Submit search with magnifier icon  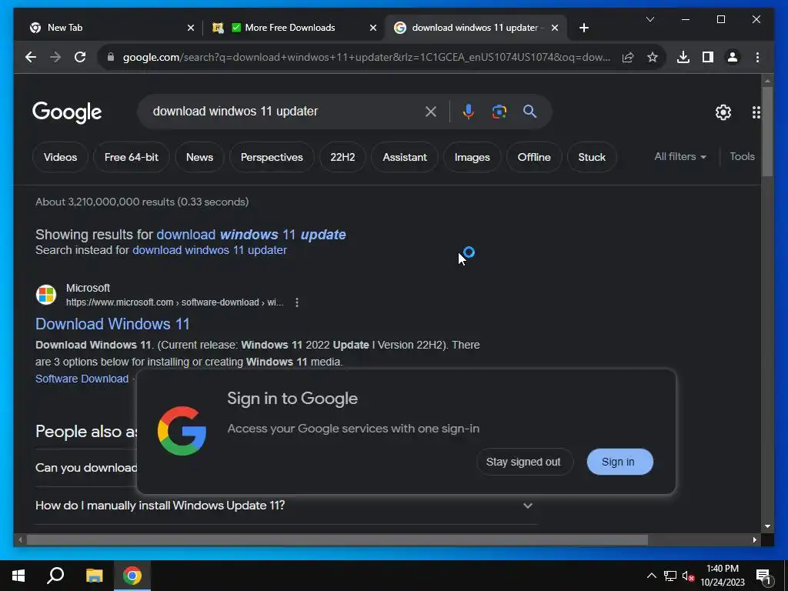coord(529,112)
